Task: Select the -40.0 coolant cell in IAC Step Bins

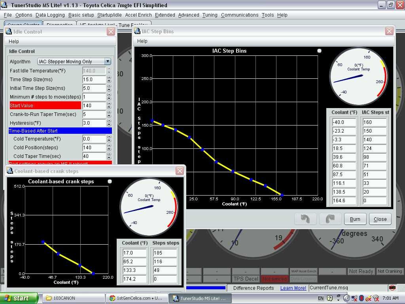Action: click(344, 122)
